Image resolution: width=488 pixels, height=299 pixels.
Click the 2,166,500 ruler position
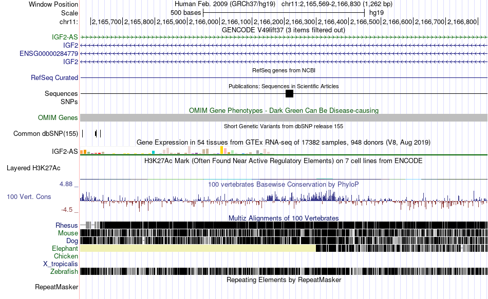click(365, 22)
